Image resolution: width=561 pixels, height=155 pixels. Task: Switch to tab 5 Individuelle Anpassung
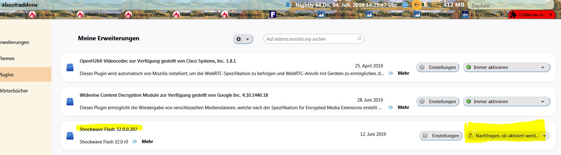coord(195,15)
